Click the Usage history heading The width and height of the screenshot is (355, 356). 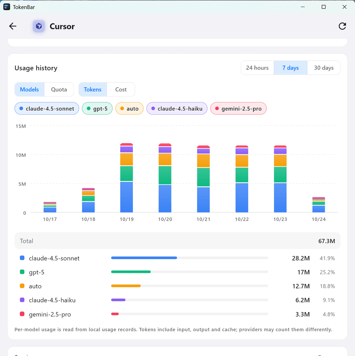point(36,68)
